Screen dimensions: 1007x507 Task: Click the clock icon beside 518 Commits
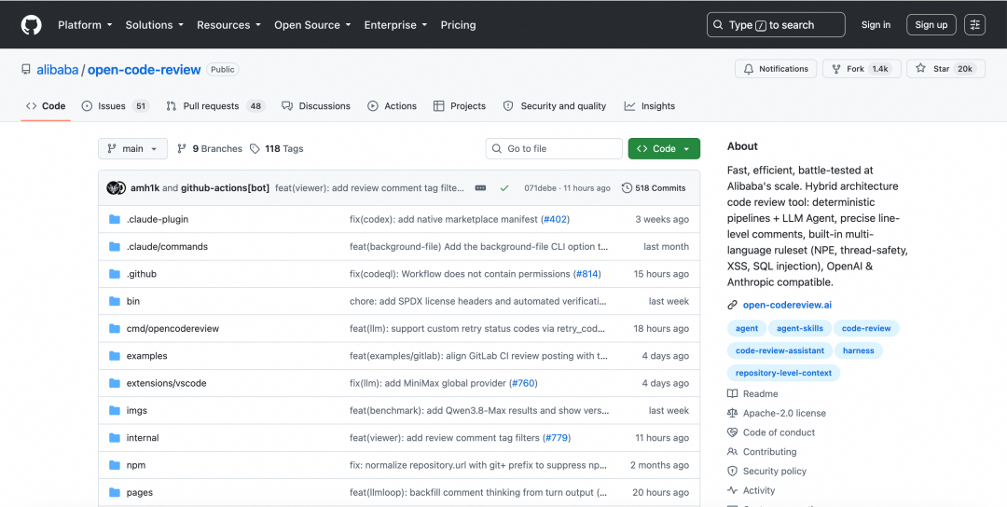pos(627,188)
